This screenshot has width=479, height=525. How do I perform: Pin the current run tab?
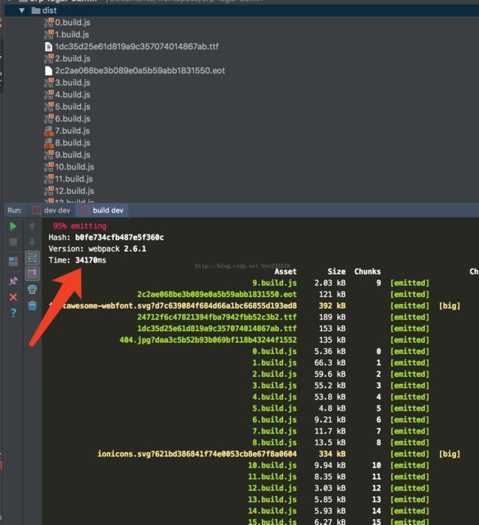tap(13, 281)
